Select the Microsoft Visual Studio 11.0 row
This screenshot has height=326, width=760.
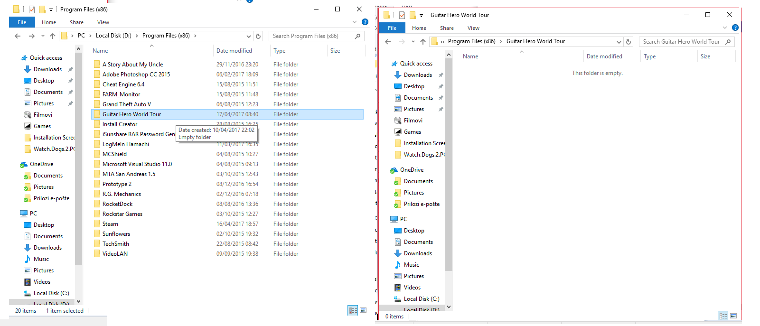227,164
